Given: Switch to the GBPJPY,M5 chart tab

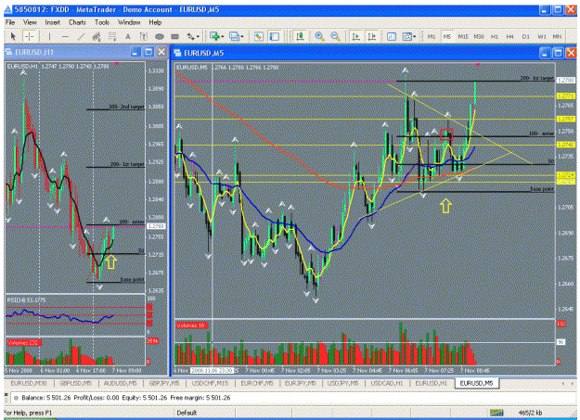Looking at the screenshot, I should (x=164, y=384).
